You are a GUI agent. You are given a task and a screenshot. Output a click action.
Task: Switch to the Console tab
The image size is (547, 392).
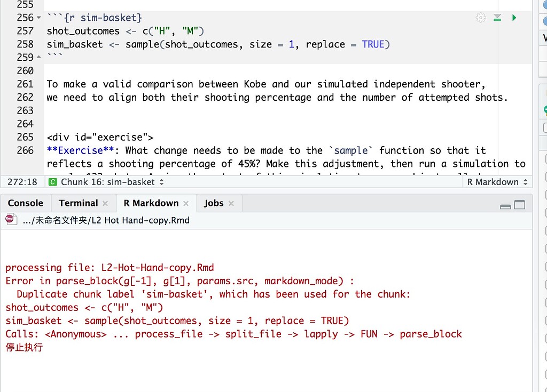tap(26, 203)
